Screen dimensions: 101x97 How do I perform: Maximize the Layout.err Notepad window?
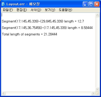coord(91,4)
